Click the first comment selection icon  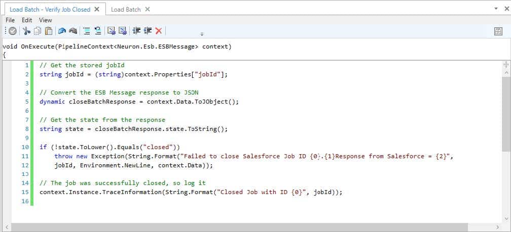[x=112, y=31]
